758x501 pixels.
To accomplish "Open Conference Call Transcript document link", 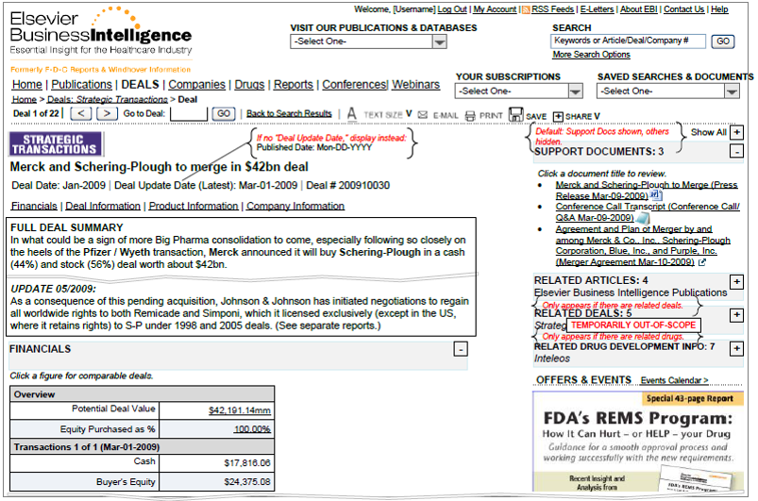I will pyautogui.click(x=648, y=212).
